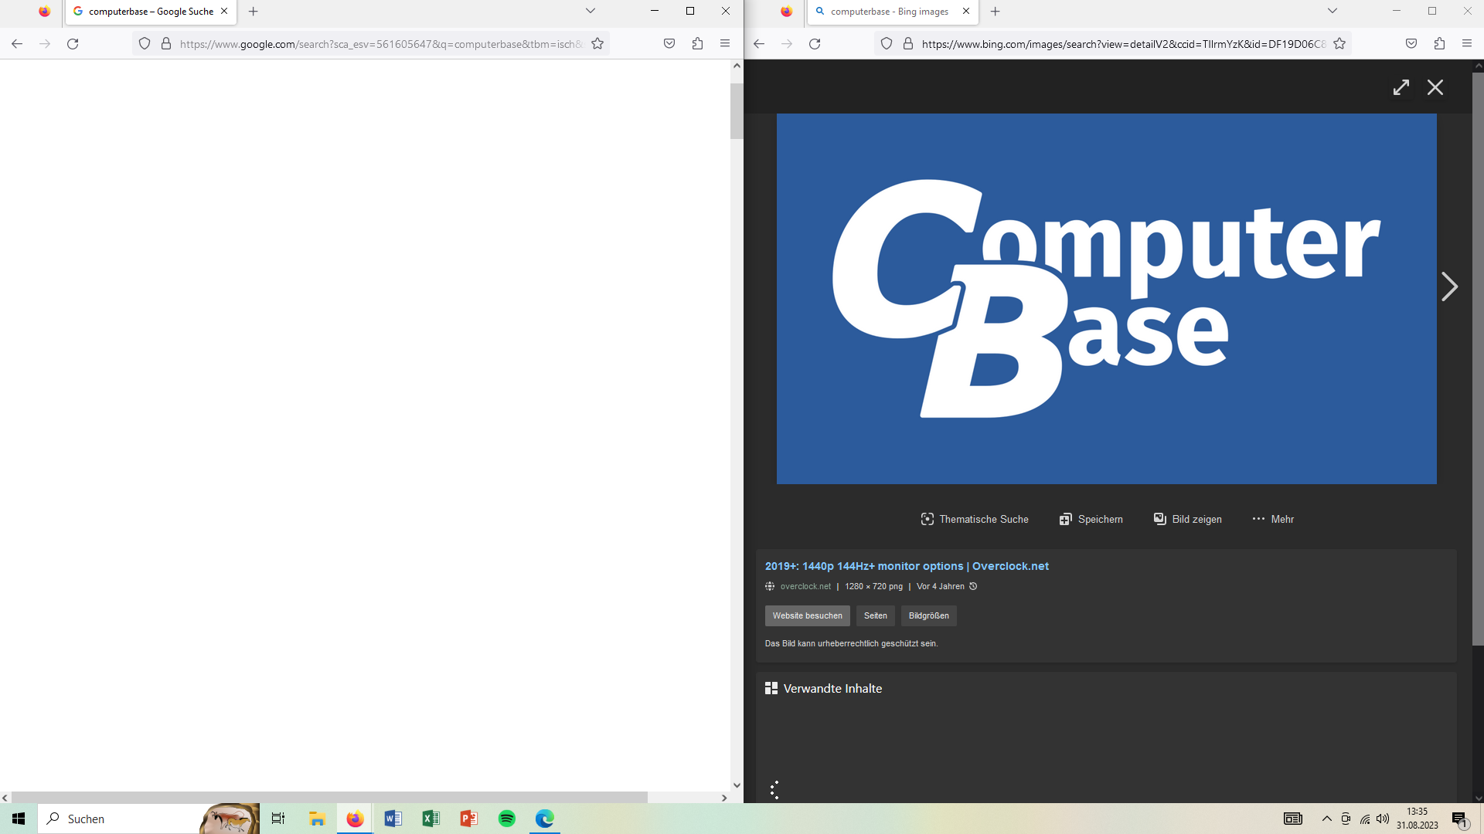Go to next image with right chevron
The image size is (1484, 834).
tap(1448, 286)
